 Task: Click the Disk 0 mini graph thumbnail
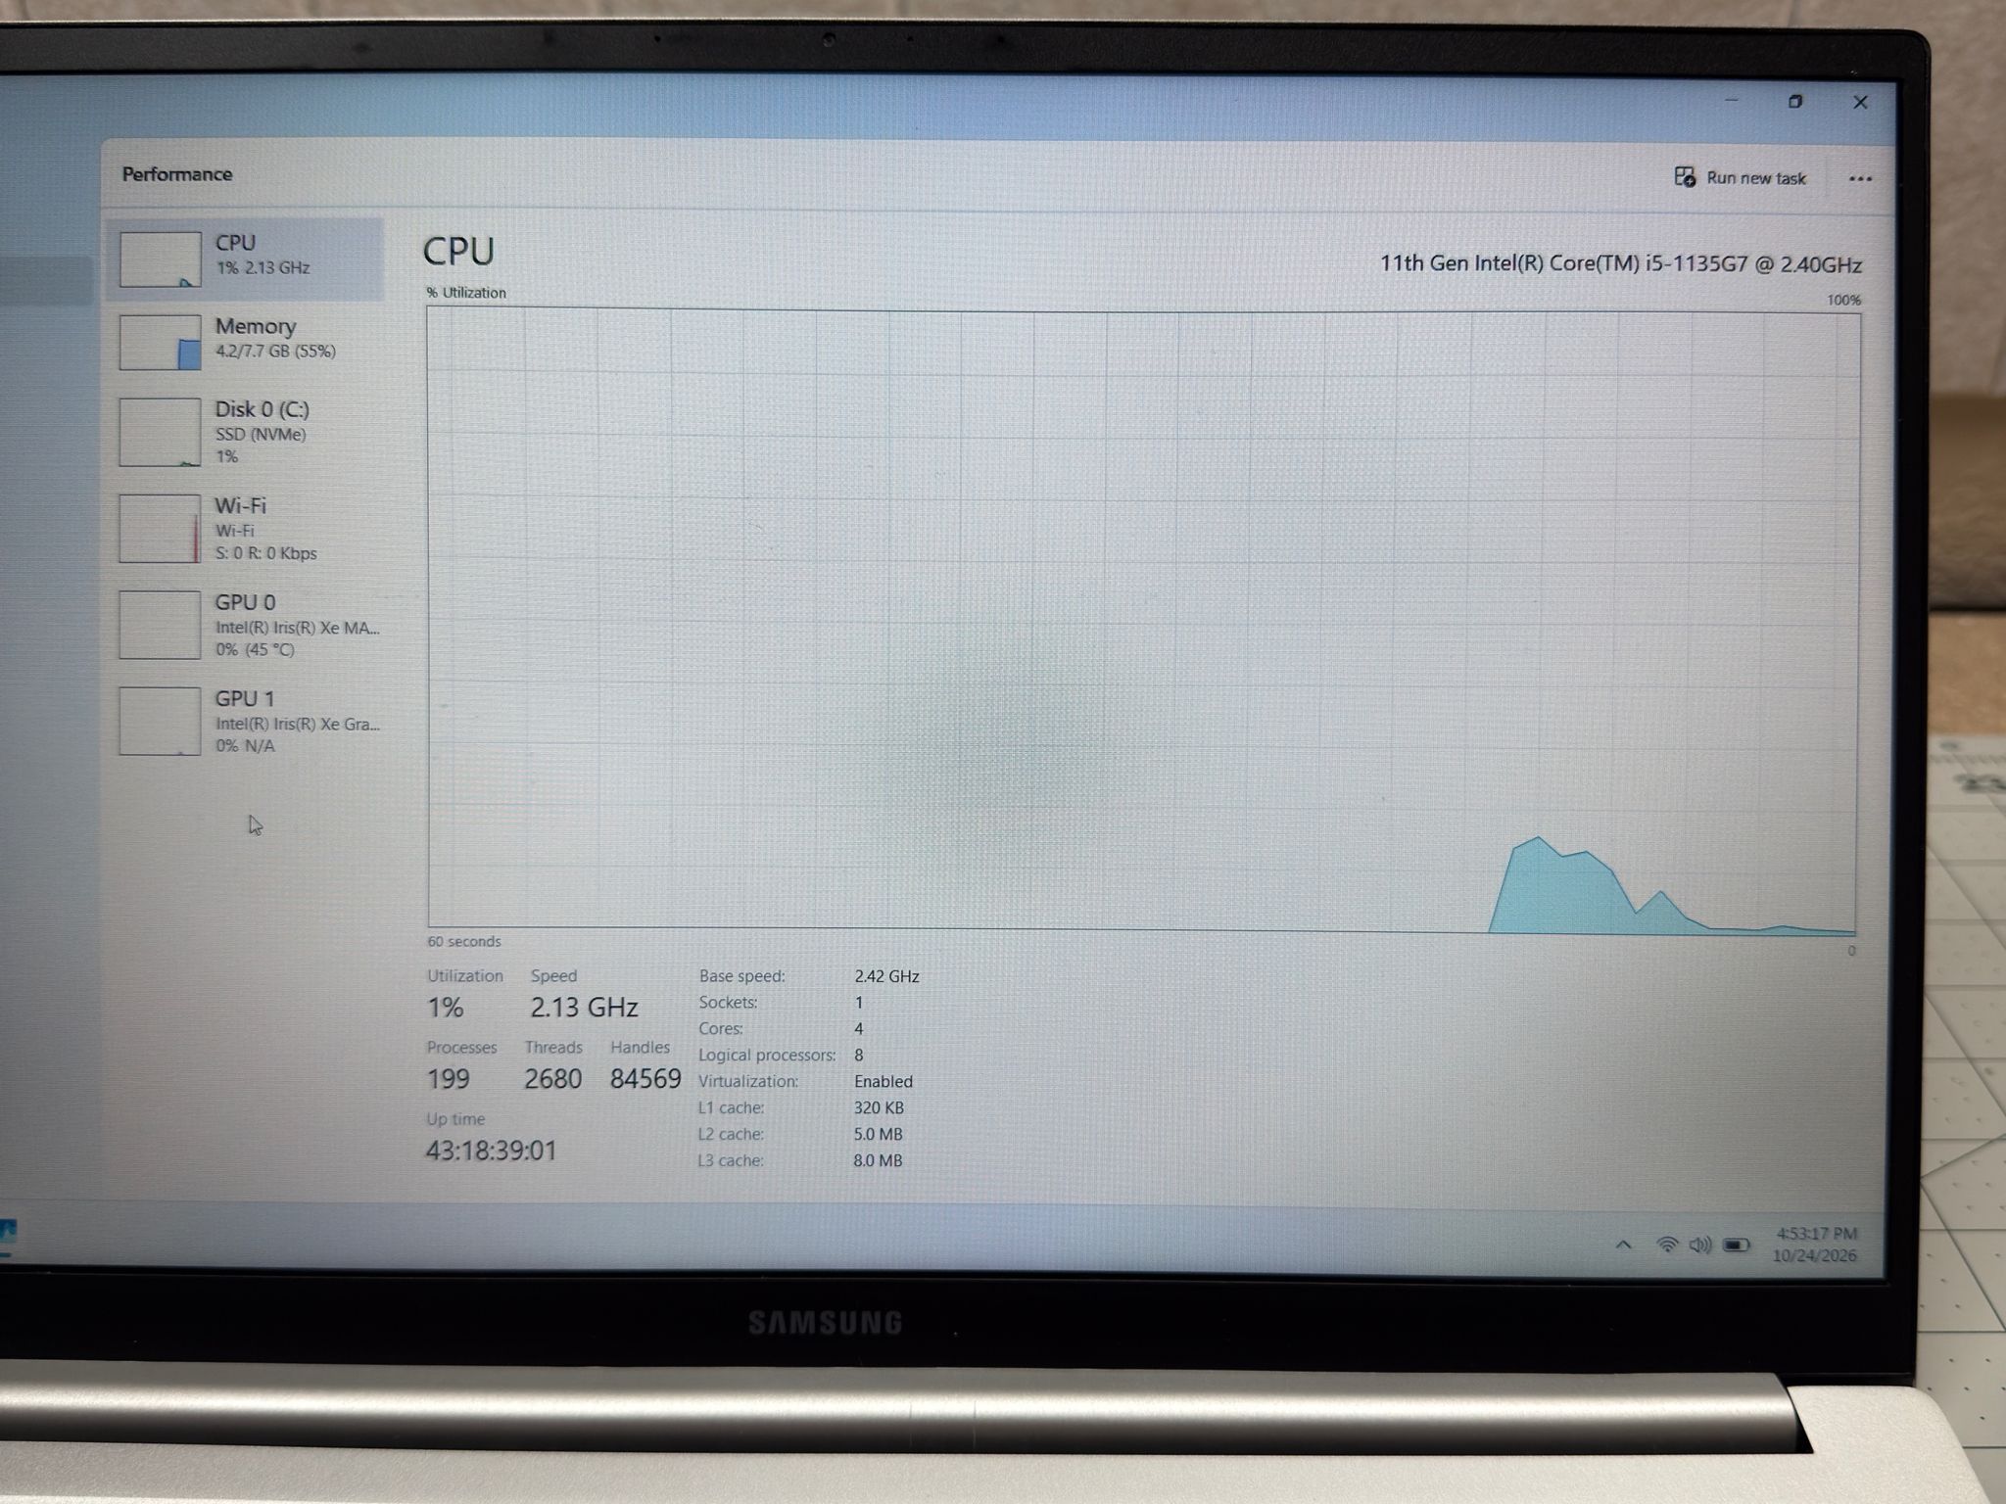[161, 432]
